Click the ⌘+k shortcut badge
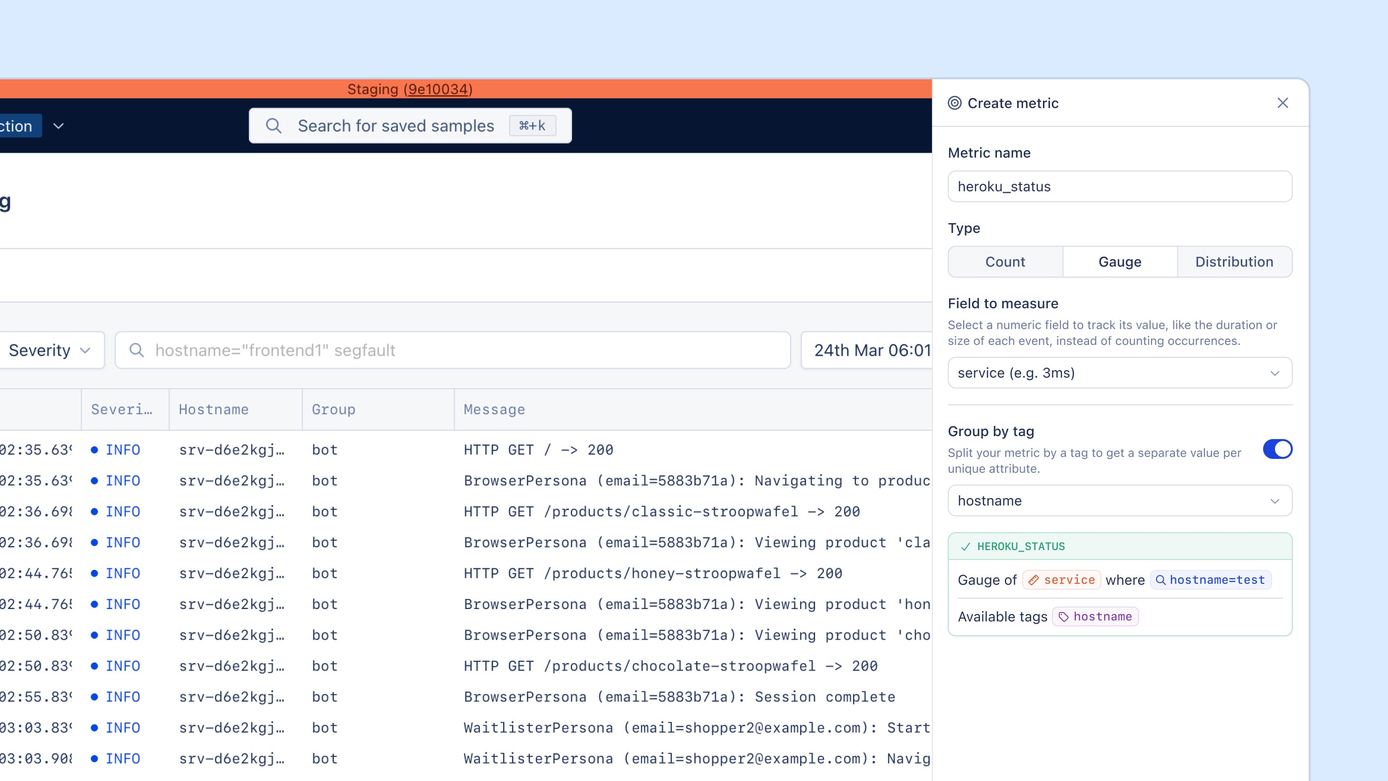Image resolution: width=1388 pixels, height=781 pixels. [532, 125]
